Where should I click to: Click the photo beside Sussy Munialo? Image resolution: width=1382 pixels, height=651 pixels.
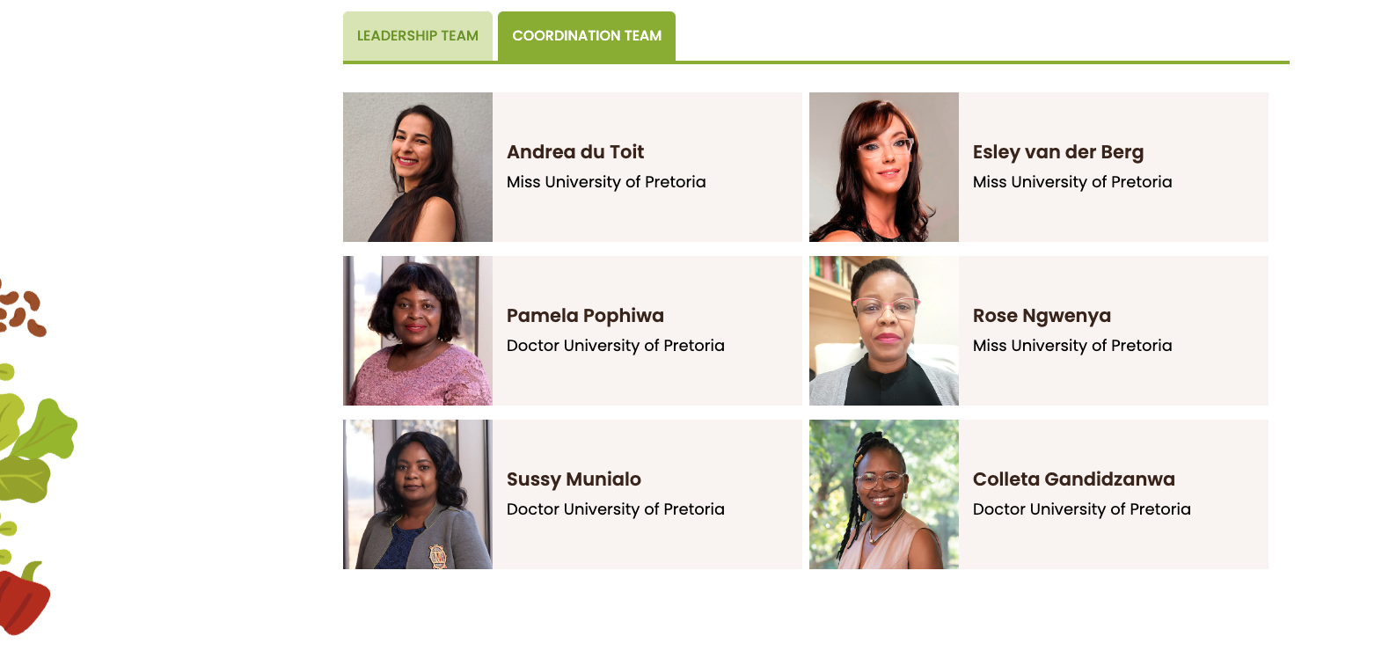(418, 494)
